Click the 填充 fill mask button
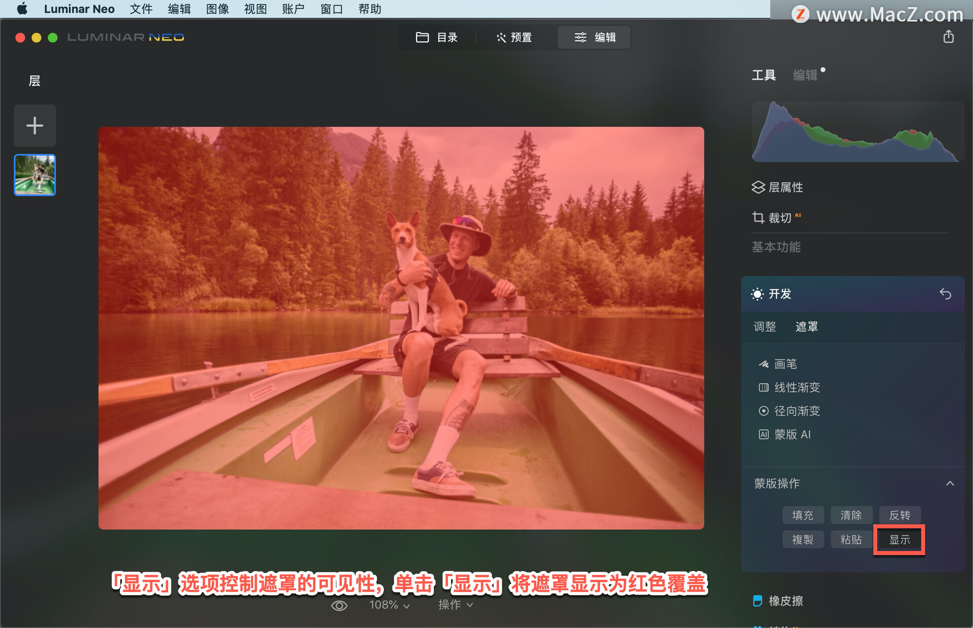The height and width of the screenshot is (628, 973). [803, 515]
